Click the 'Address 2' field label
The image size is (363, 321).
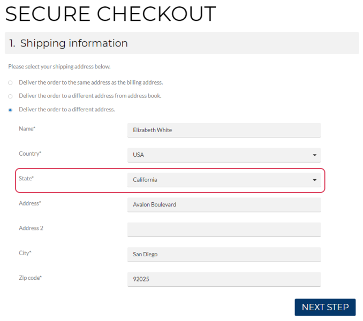pyautogui.click(x=31, y=228)
